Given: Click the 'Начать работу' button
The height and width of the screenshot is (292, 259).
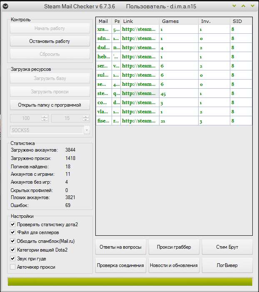Looking at the screenshot, I should coord(50,28).
